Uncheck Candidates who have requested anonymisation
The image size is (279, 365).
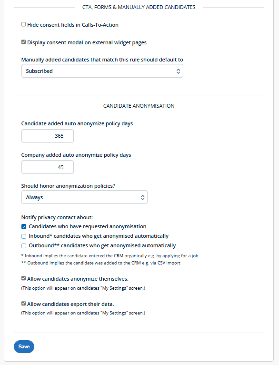click(24, 227)
